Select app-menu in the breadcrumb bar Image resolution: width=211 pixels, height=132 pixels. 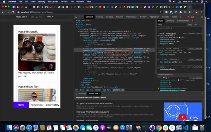pos(107,90)
